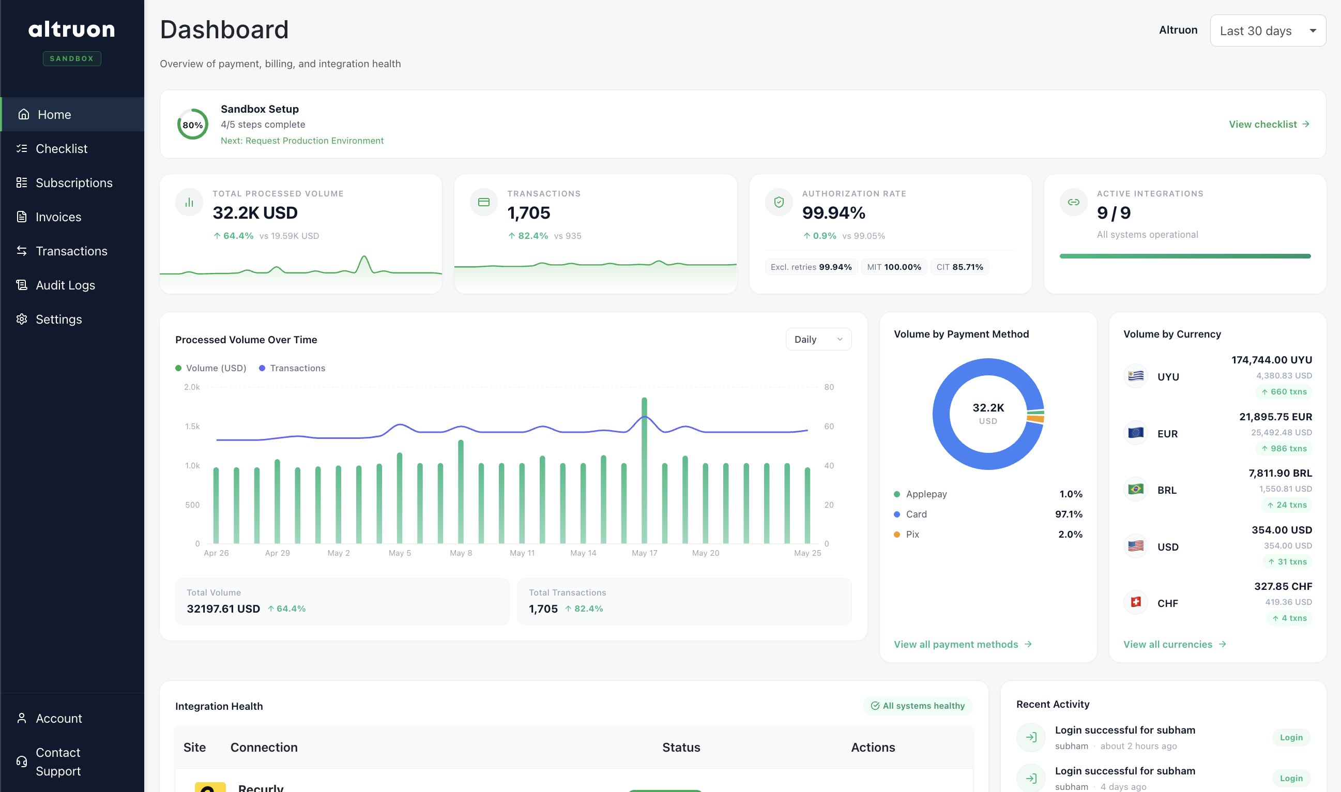Go to Home in sidebar
Image resolution: width=1341 pixels, height=792 pixels.
pos(72,114)
